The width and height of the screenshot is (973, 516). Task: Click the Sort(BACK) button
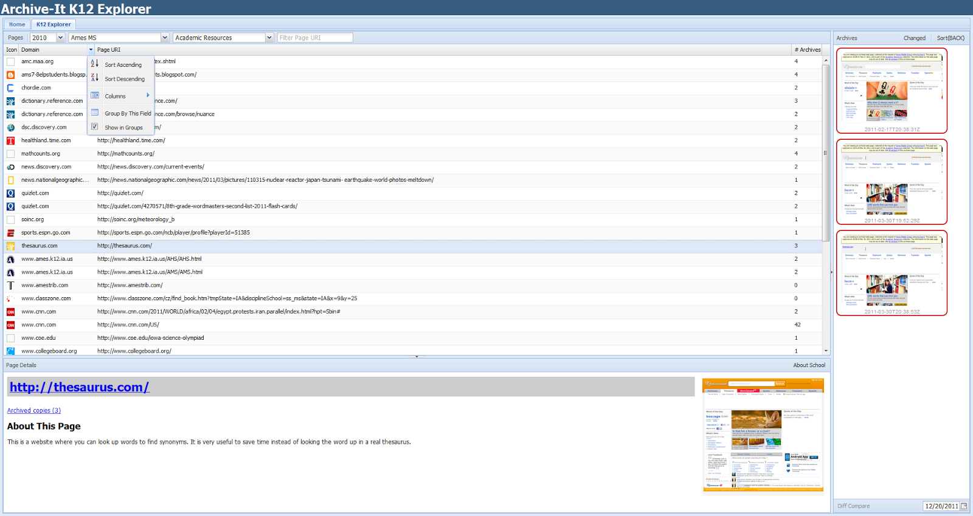point(950,38)
